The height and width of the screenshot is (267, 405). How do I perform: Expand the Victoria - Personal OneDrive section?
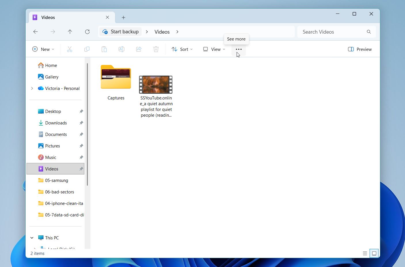pos(32,88)
